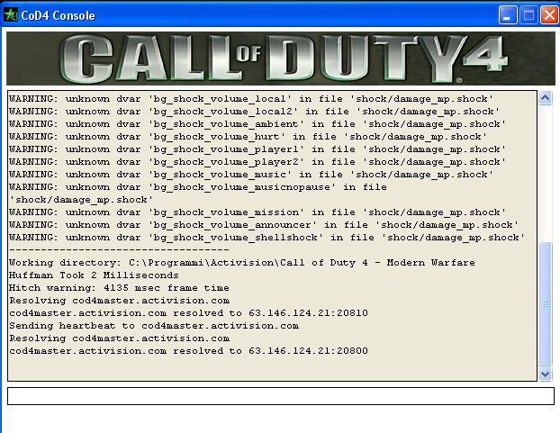Click the 'bg_shock_volume_music' warning line

point(251,175)
